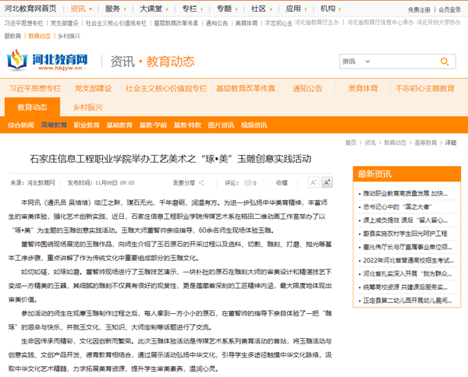Switch to the 乡村振兴 tab
Image resolution: width=468 pixels, height=377 pixels.
click(87, 107)
